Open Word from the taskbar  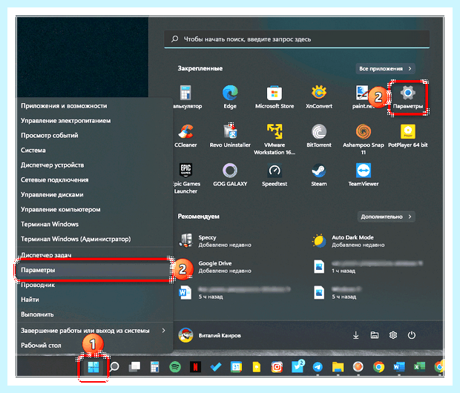[x=398, y=366]
